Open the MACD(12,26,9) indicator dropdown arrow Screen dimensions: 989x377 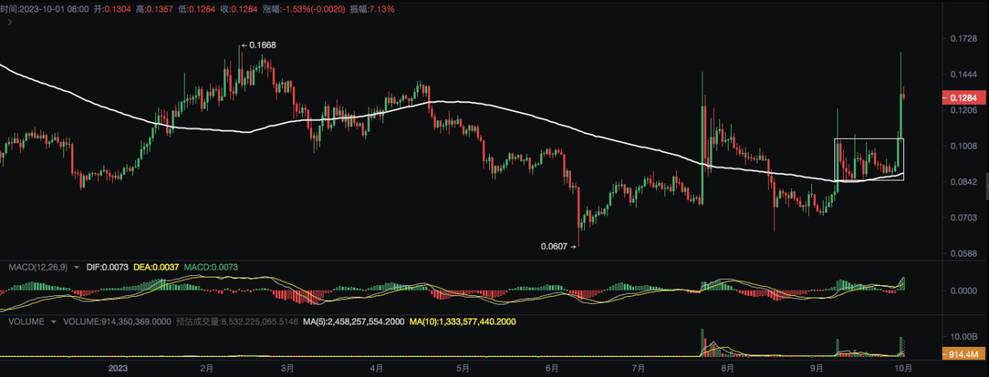76,267
